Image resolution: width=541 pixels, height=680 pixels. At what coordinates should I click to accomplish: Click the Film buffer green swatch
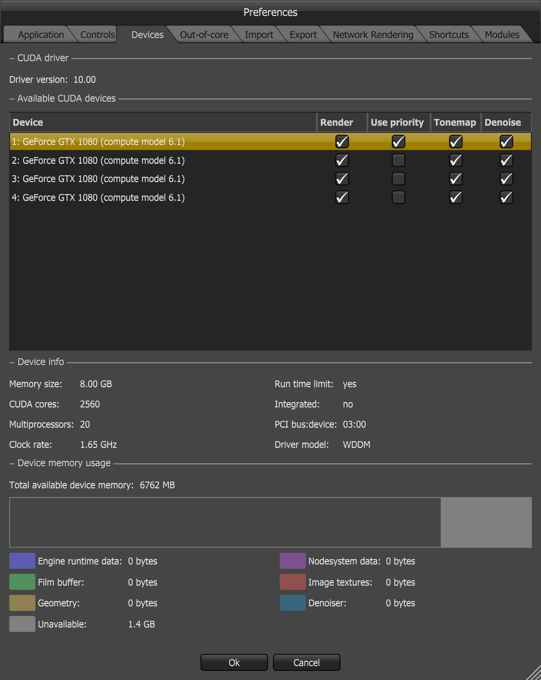coord(22,582)
